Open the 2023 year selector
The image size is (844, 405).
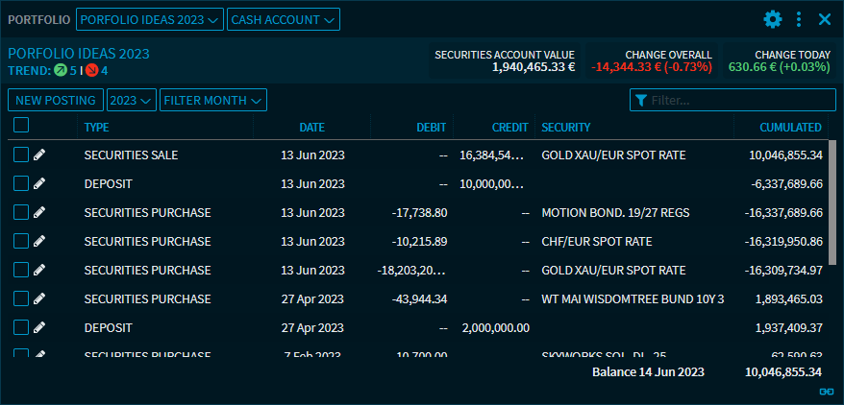pyautogui.click(x=132, y=100)
